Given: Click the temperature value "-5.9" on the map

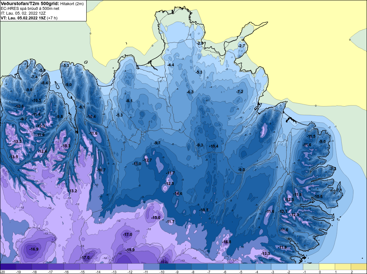Looking at the screenshot, I should 42,70.
